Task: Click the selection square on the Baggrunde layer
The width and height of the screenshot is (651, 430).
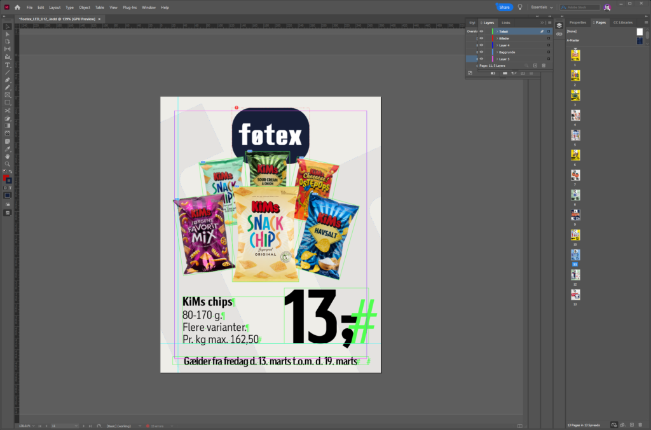Action: [x=549, y=52]
